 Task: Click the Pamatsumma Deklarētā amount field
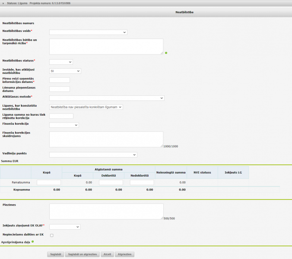111,183
